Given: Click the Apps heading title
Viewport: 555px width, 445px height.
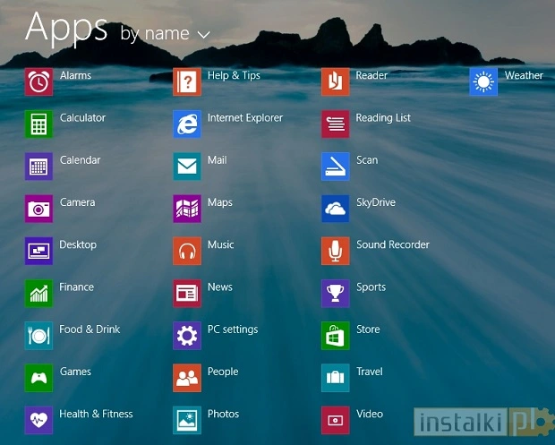Looking at the screenshot, I should [x=65, y=27].
